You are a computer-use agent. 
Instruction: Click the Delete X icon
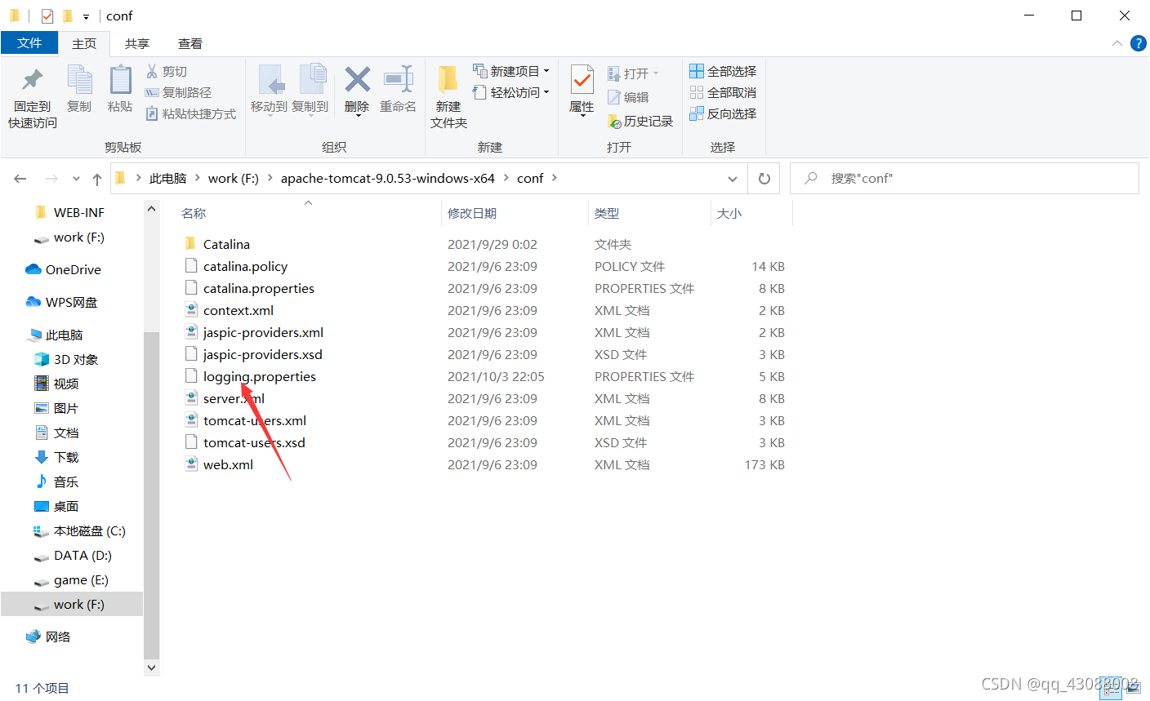pyautogui.click(x=357, y=79)
